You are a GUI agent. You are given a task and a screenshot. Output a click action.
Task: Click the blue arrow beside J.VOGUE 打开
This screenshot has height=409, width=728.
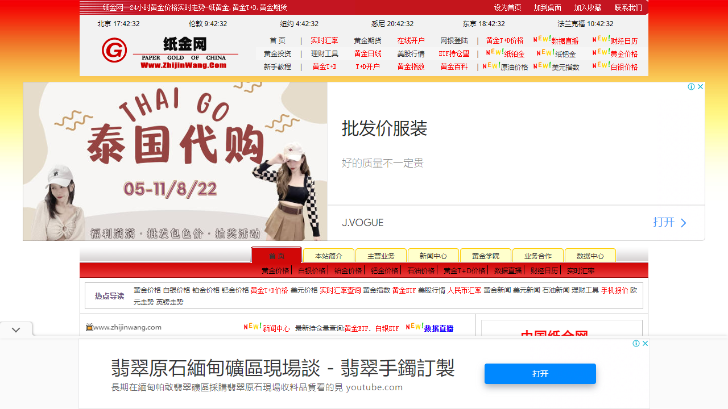point(683,223)
